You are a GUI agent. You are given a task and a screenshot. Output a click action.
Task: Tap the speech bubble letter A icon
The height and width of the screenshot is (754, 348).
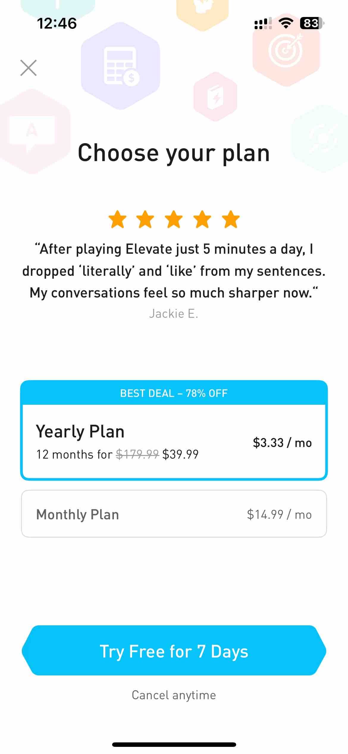33,131
